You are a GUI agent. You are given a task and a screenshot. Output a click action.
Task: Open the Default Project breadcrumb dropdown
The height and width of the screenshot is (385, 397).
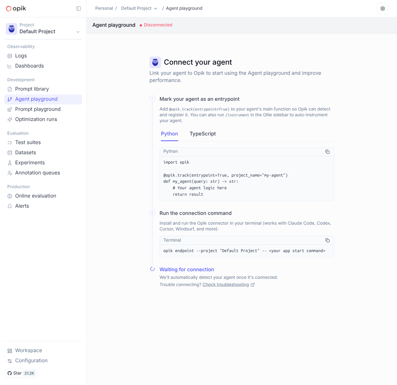pyautogui.click(x=139, y=8)
